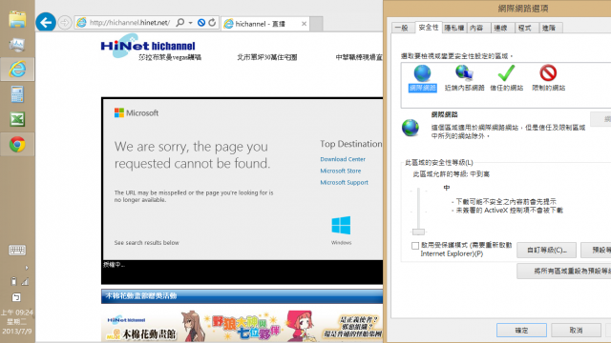Click the blocked content icon in address bar
The width and height of the screenshot is (611, 343).
pos(201,23)
